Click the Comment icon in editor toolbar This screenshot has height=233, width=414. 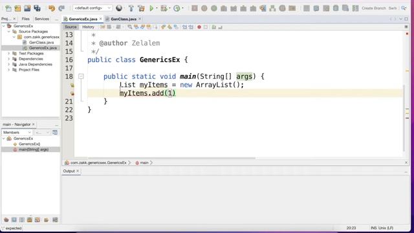214,27
